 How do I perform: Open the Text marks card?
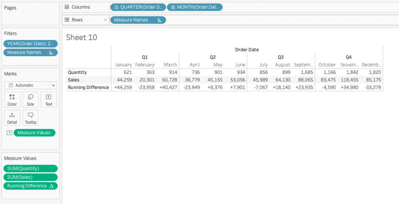49,99
